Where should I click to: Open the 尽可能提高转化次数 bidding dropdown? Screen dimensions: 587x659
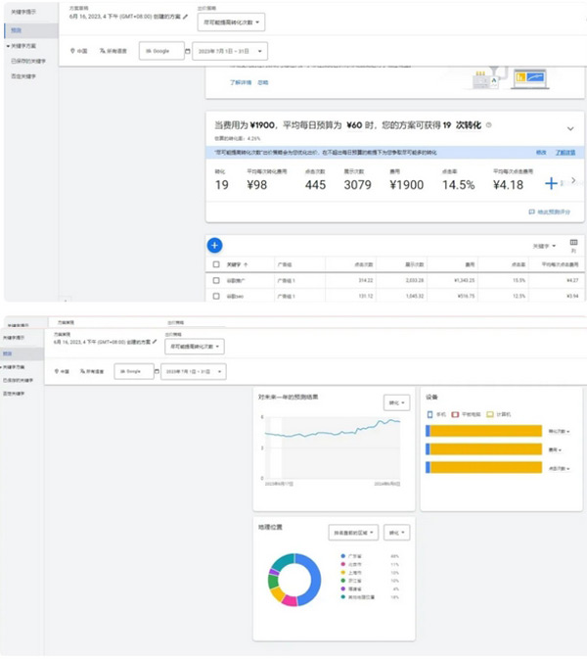coord(230,22)
